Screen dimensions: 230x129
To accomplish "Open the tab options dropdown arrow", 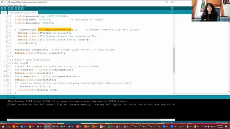I will [x=171, y=12].
